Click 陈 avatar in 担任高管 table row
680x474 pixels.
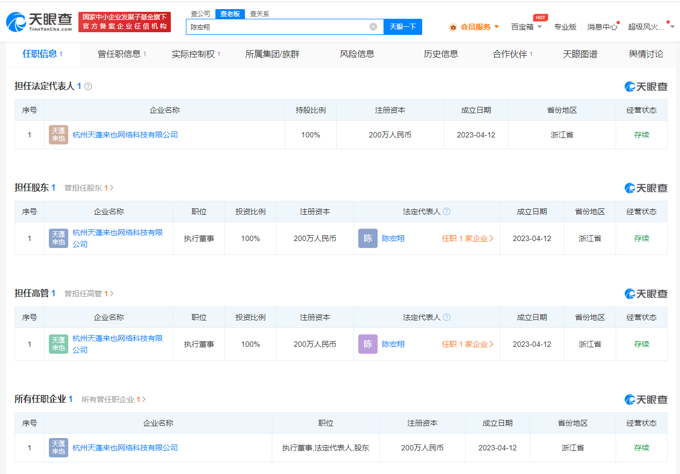coord(368,344)
